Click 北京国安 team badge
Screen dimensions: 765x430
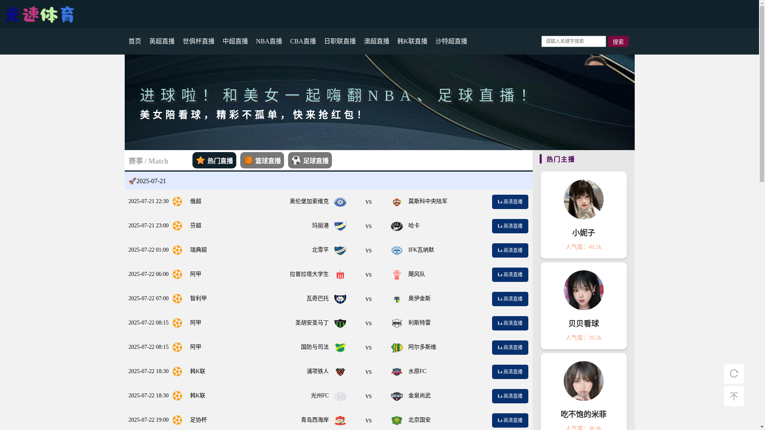point(397,420)
